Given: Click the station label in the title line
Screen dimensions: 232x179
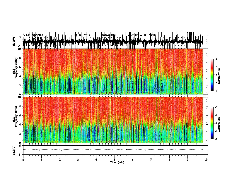Looking at the screenshot, I should pyautogui.click(x=108, y=35).
